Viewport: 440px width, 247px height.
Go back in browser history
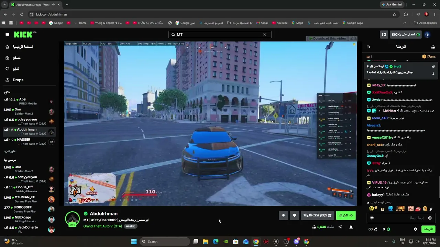(5, 14)
